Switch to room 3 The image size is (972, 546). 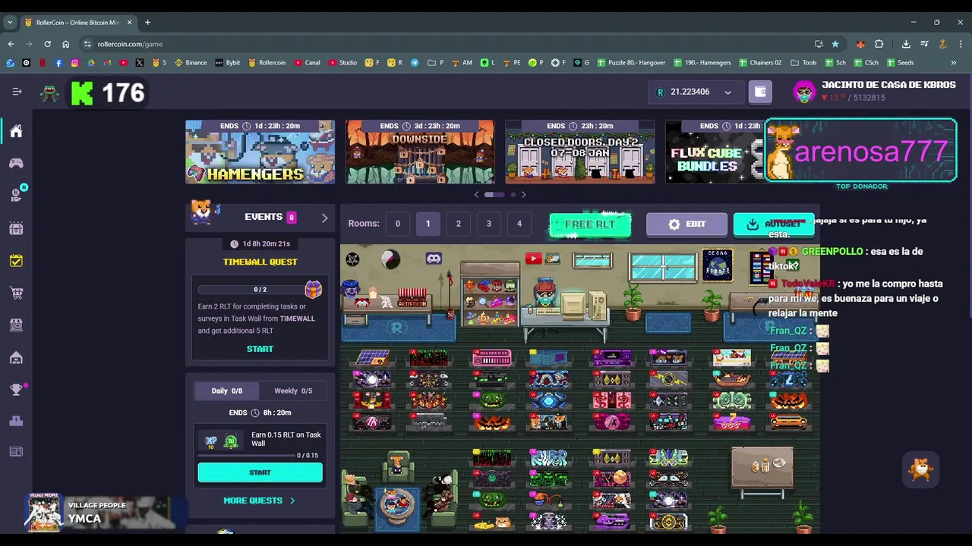488,224
